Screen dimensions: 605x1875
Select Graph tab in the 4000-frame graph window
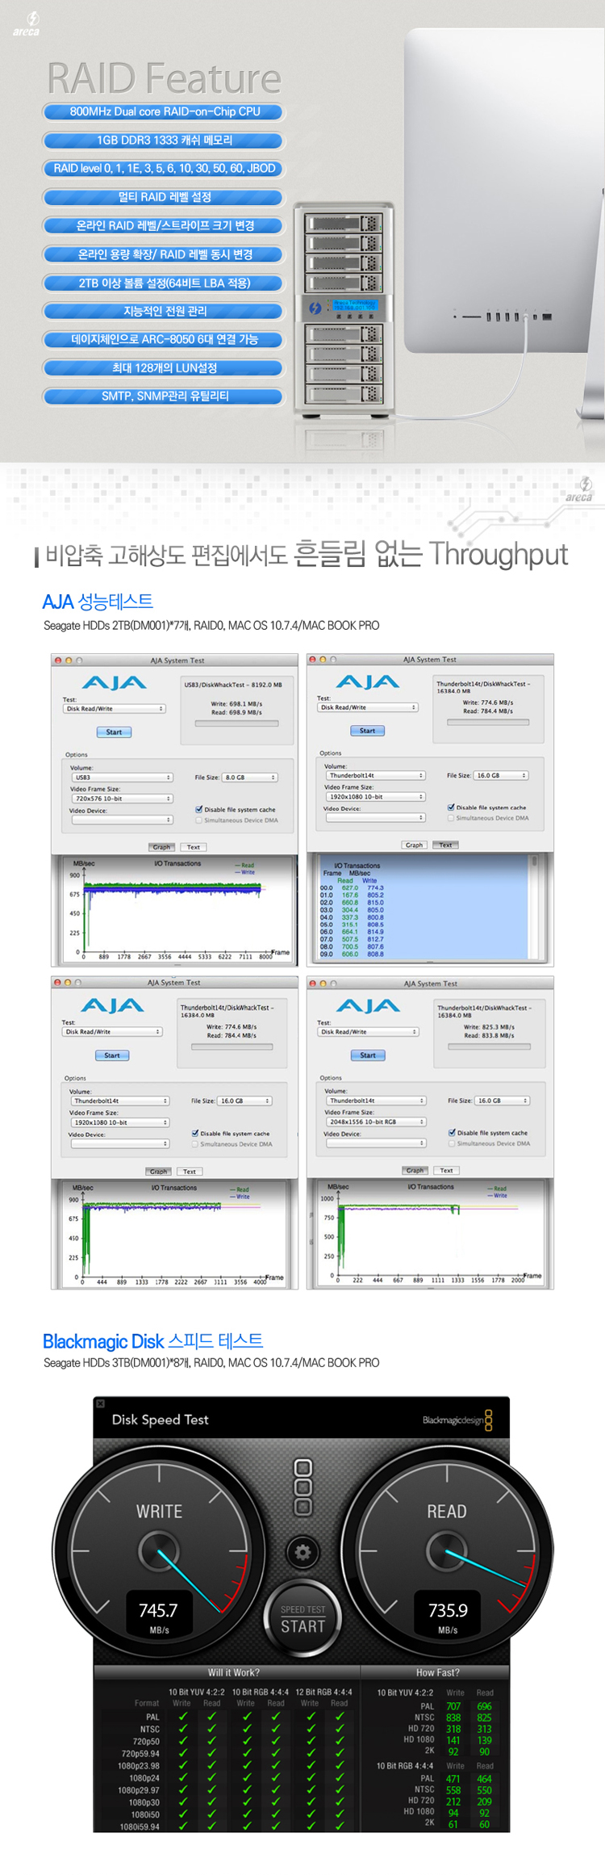(x=159, y=1172)
